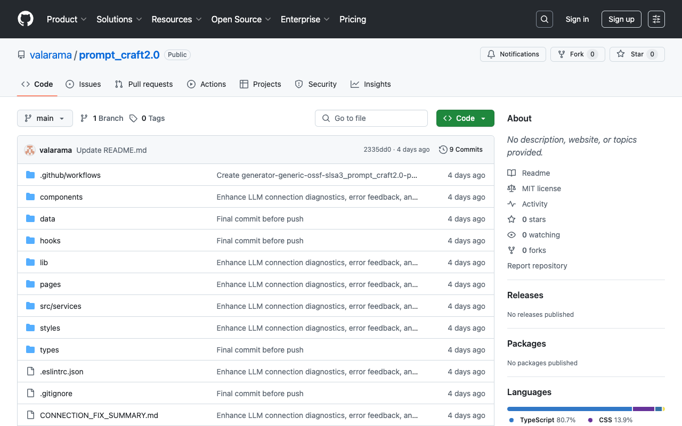682x426 pixels.
Task: Open the src/services folder name
Action: (61, 306)
